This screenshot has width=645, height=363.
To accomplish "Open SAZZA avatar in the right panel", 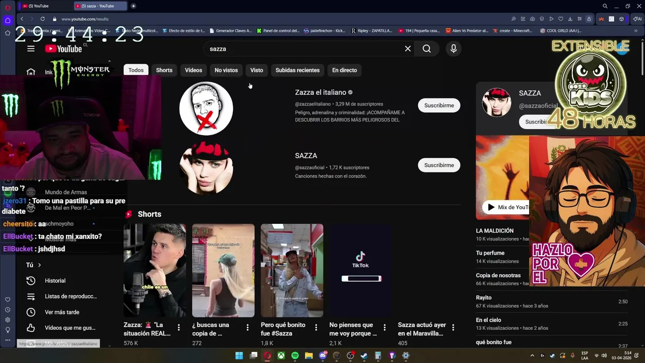I will [496, 102].
